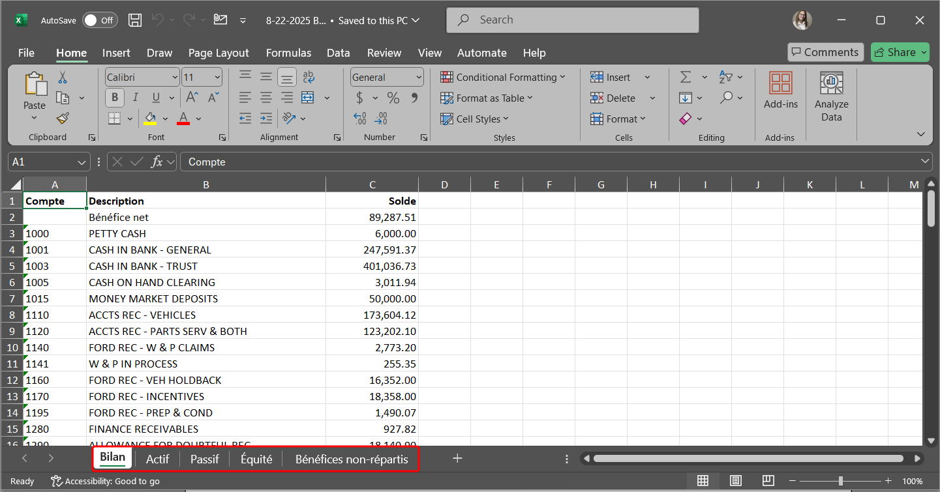Switch to Page Layout view in status bar
This screenshot has width=940, height=492.
(x=736, y=481)
